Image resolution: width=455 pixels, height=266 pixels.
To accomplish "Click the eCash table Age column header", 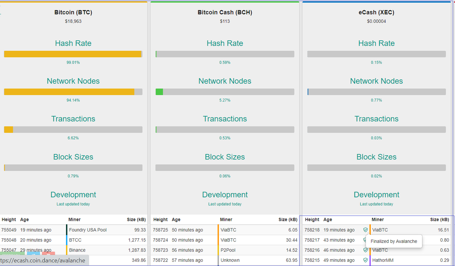I will tap(328, 220).
